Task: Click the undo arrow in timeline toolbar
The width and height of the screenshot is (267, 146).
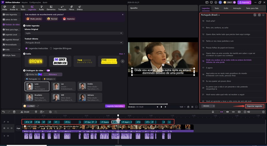Action: click(x=4, y=112)
